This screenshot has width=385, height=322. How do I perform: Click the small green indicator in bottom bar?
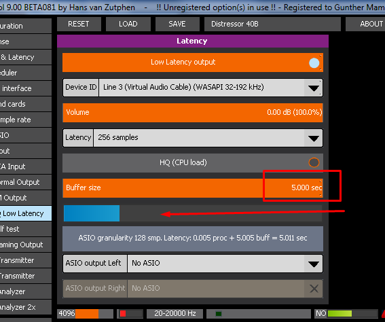(x=218, y=314)
